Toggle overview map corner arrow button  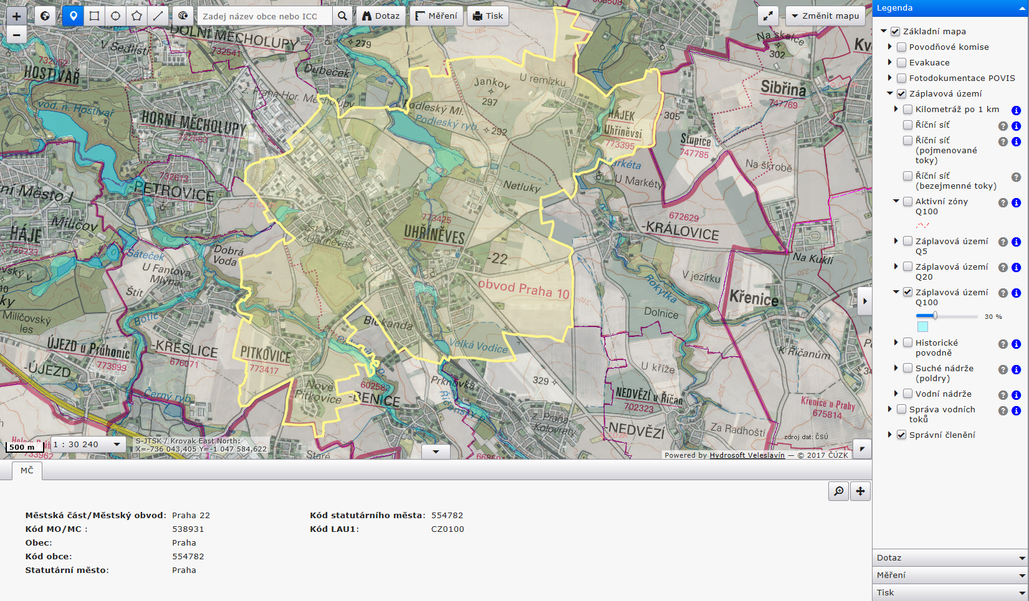pyautogui.click(x=862, y=449)
